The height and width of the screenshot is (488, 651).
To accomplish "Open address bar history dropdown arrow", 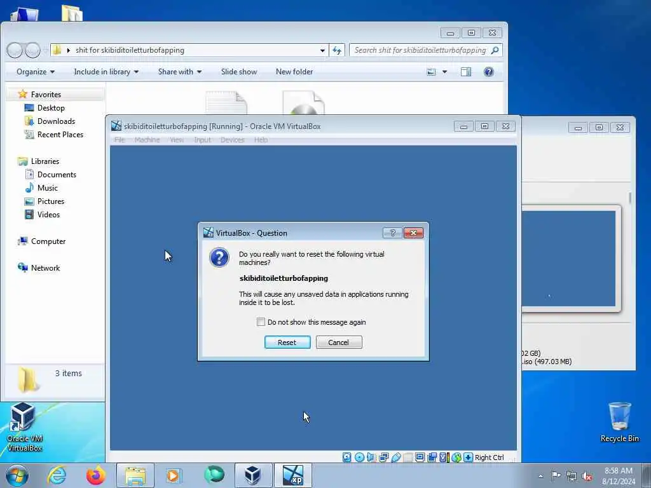I will (322, 50).
